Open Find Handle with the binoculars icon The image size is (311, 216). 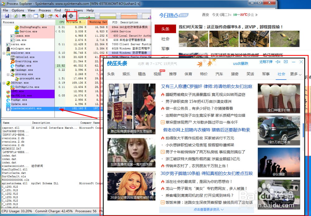point(64,16)
